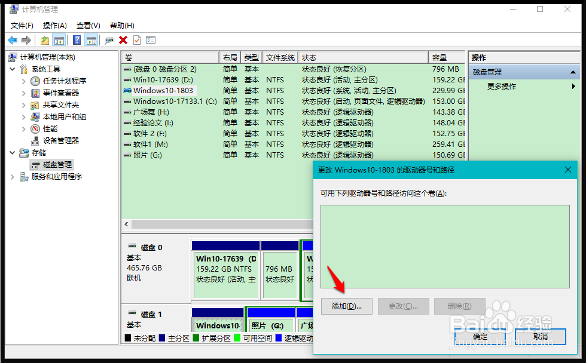Image resolution: width=586 pixels, height=363 pixels.
Task: Click the Back arrow toolbar icon
Action: 13,40
